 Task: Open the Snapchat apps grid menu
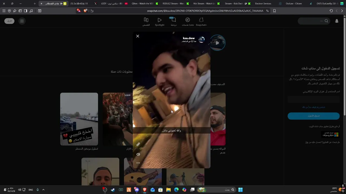point(22,21)
